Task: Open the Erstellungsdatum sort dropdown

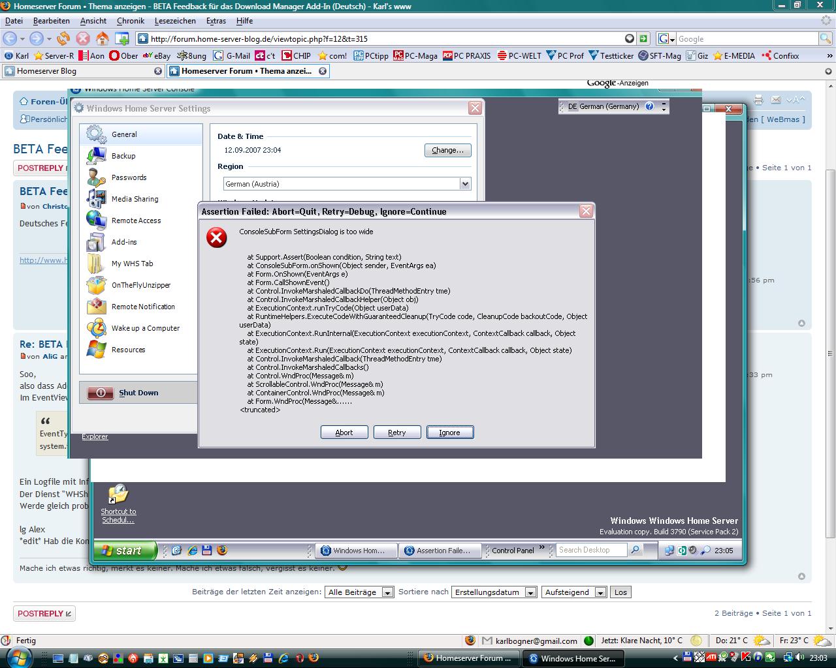Action: click(531, 592)
